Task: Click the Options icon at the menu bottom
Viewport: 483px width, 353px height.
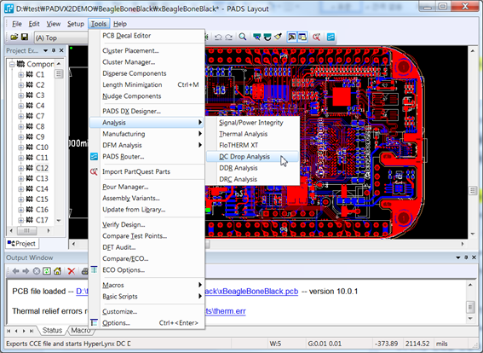Action: point(95,322)
